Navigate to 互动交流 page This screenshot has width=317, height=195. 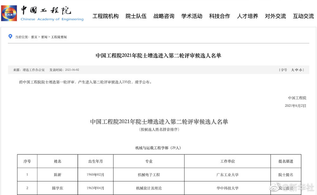pyautogui.click(x=303, y=16)
